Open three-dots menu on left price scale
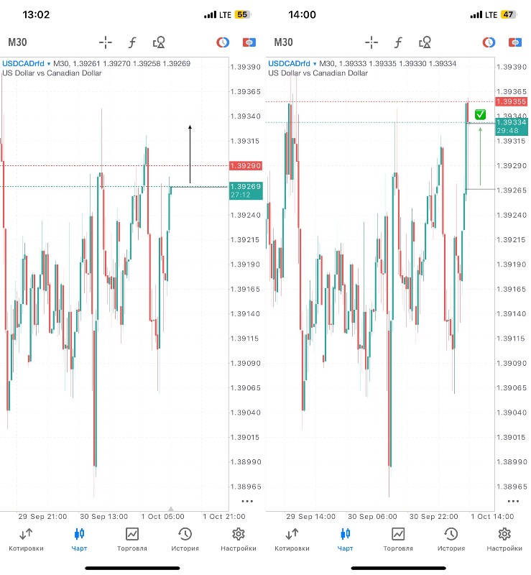 tap(247, 501)
